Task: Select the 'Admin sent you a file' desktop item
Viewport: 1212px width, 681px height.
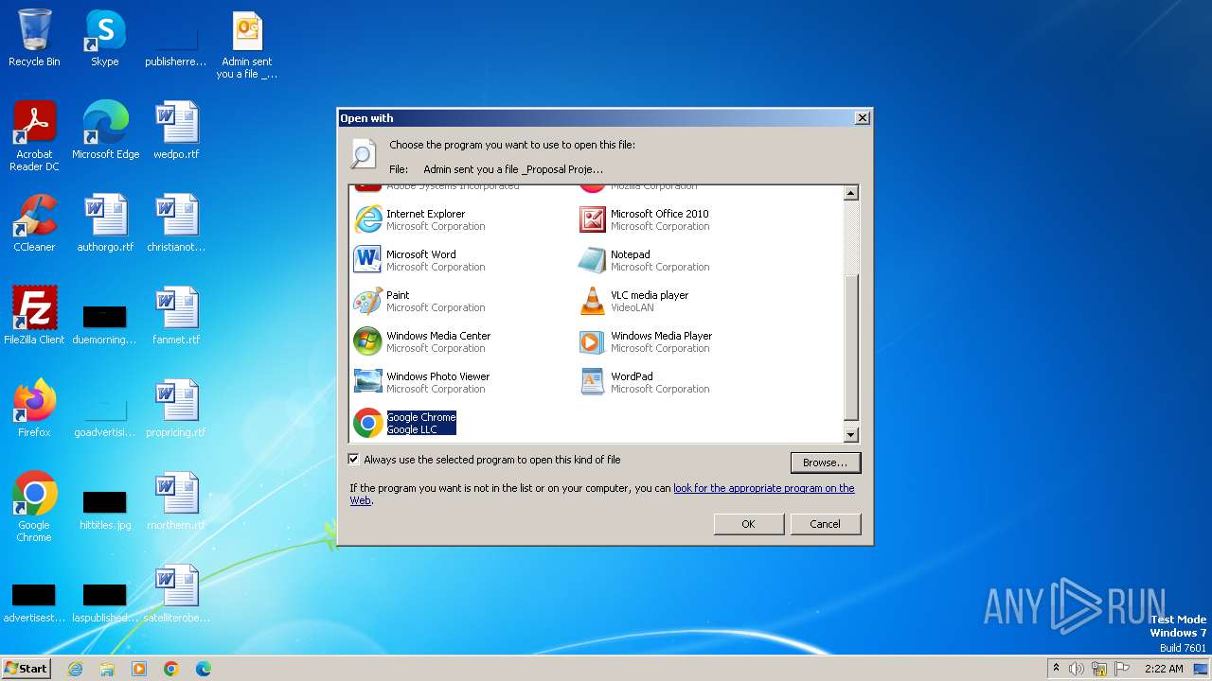Action: (x=247, y=44)
